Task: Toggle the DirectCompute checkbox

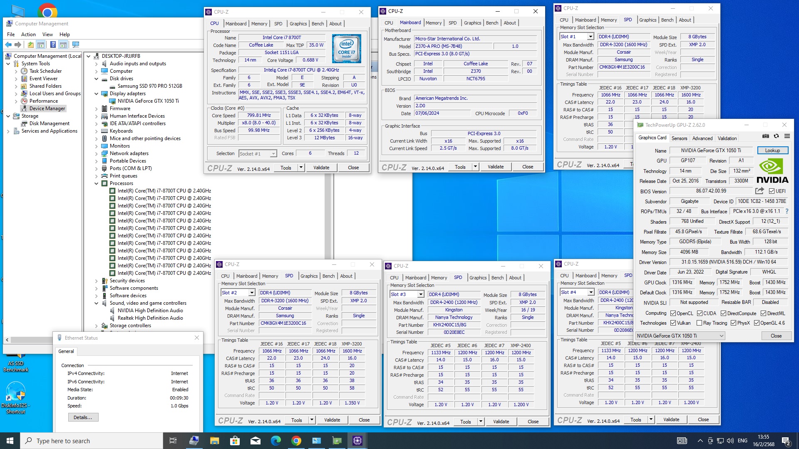Action: coord(723,313)
